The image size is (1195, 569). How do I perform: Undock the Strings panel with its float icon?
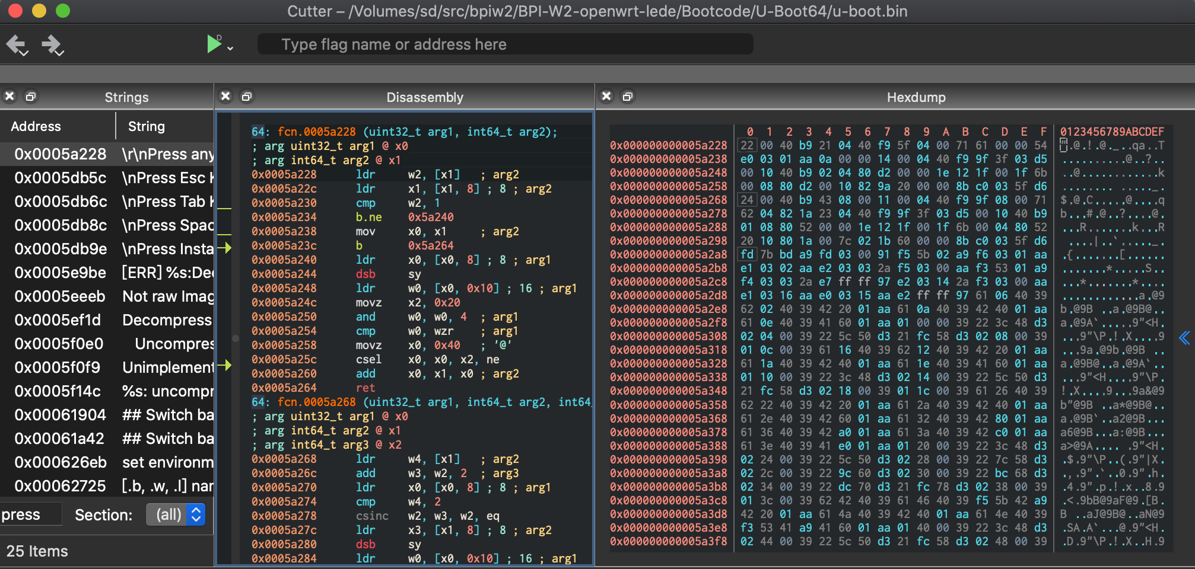[31, 96]
